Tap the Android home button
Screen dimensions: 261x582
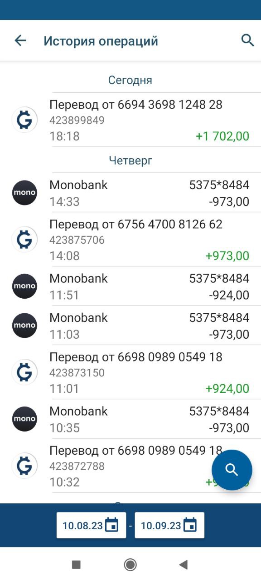click(x=130, y=565)
